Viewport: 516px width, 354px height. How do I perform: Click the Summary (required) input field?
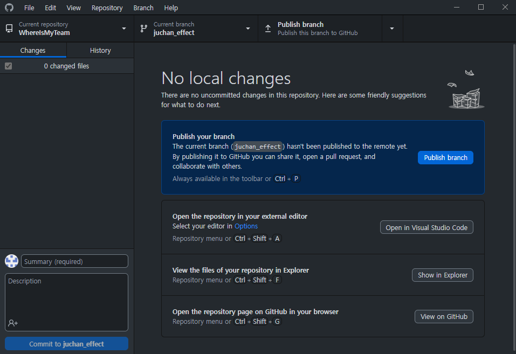(75, 261)
